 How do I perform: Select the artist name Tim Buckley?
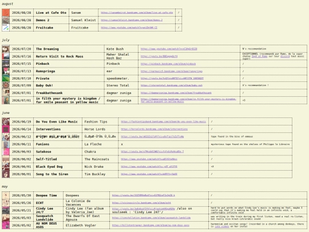[x=95, y=174]
